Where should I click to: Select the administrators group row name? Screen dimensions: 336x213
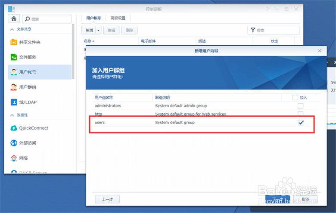[108, 105]
